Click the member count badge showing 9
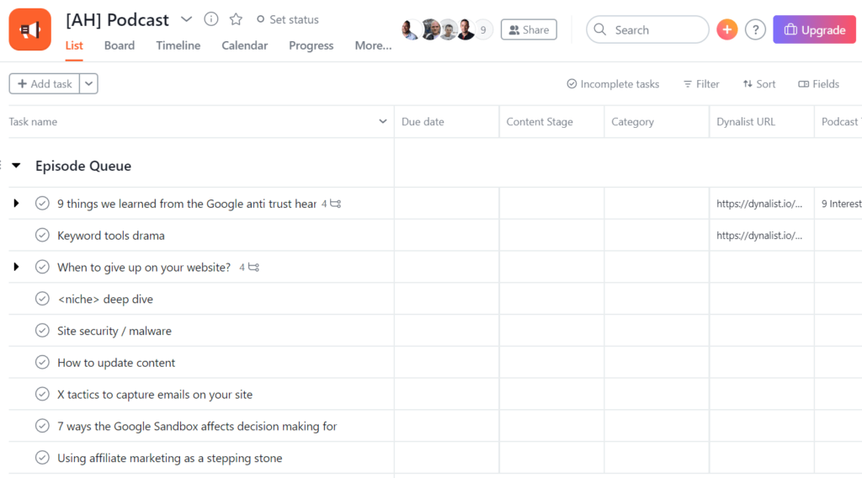862x478 pixels. coord(483,29)
